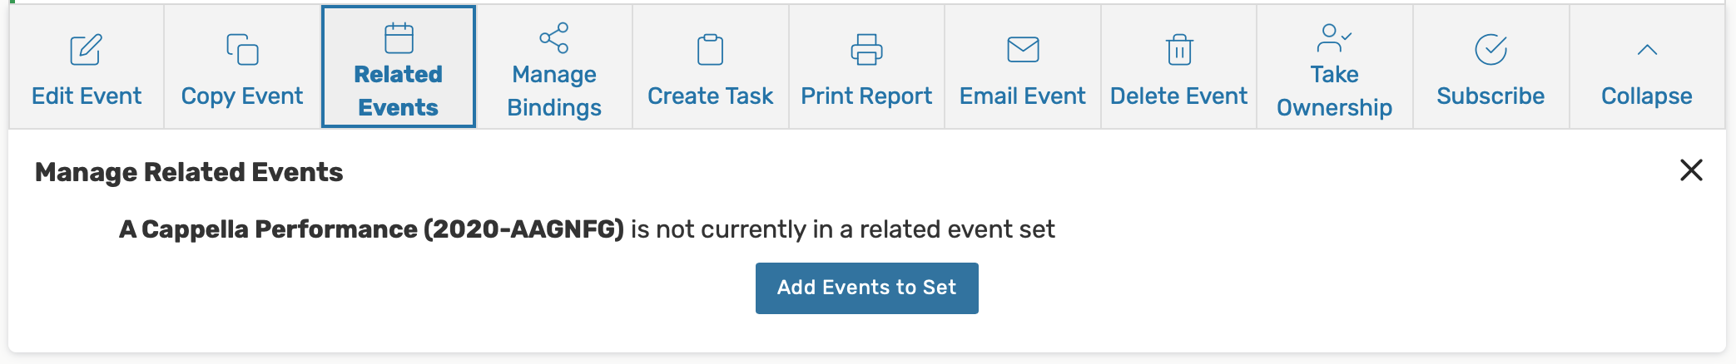Open Manage Bindings via its text label
The width and height of the screenshot is (1736, 364).
(554, 91)
